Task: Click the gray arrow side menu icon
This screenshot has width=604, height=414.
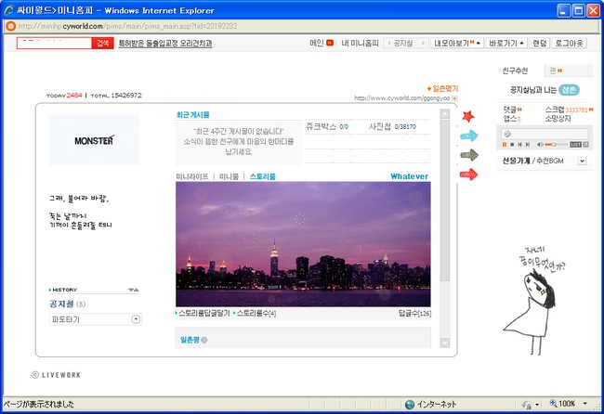Action: point(468,155)
